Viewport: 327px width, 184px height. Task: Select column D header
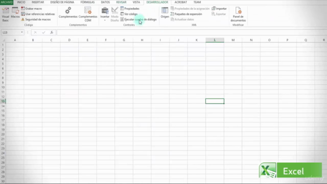[x=69, y=40]
